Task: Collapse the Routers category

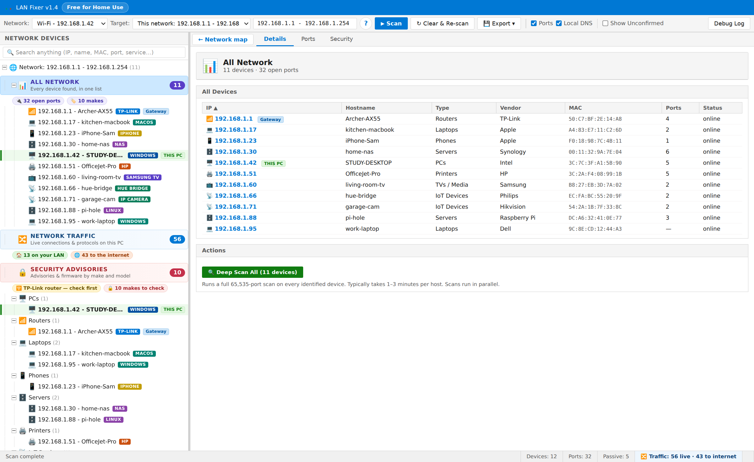Action: point(14,321)
